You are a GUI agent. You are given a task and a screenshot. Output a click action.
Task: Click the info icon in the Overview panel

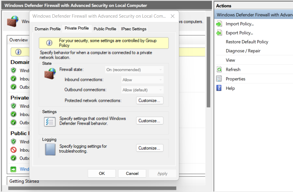[x=18, y=52]
